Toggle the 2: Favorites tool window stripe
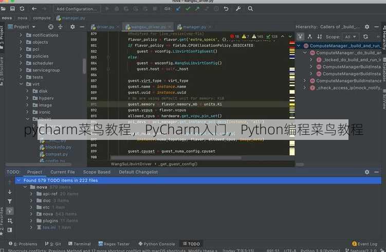This screenshot has height=252, width=386. (x=2, y=221)
